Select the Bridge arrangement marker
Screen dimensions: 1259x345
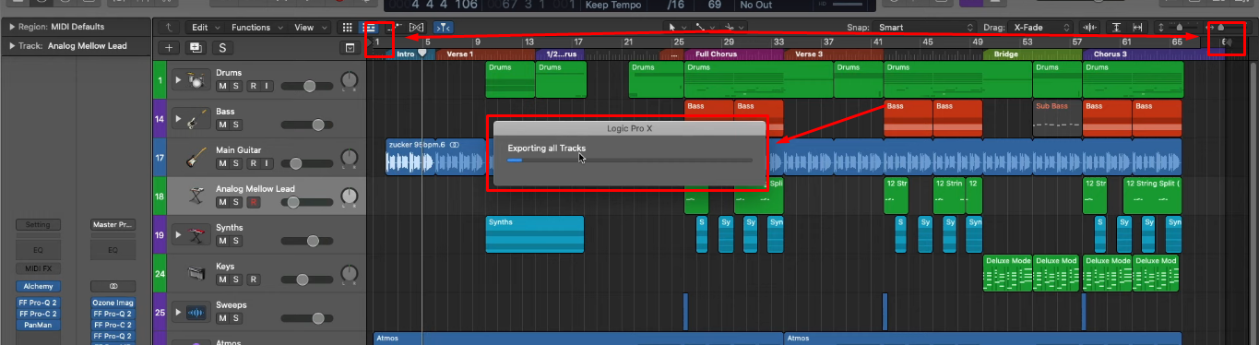(x=1032, y=54)
